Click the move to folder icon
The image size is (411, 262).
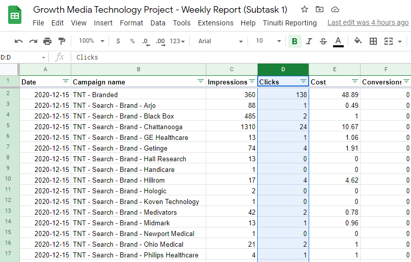click(319, 10)
